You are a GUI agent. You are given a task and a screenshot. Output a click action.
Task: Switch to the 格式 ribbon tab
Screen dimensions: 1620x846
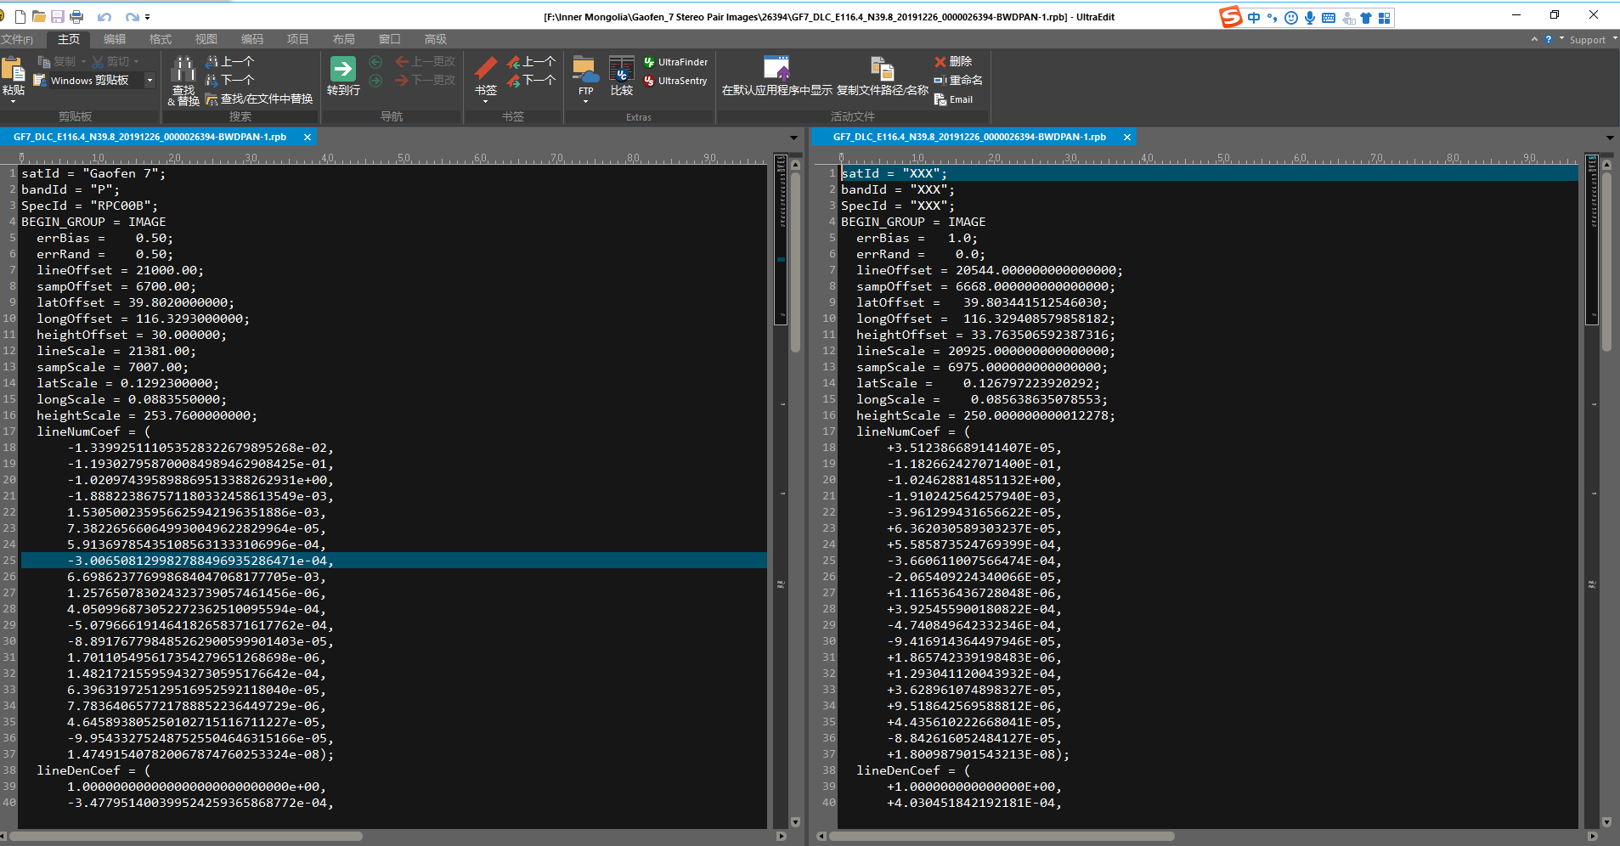point(161,39)
